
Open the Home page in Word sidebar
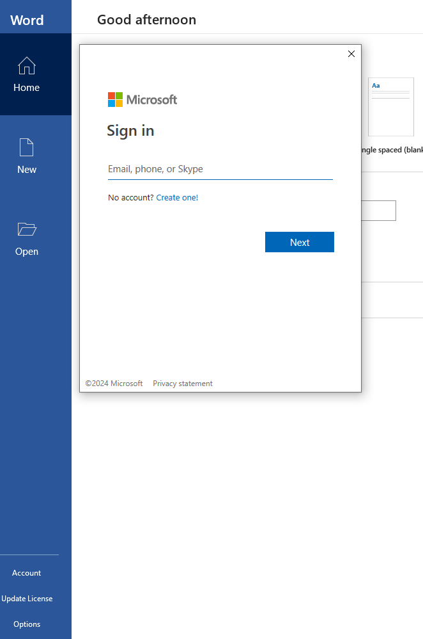tap(35, 74)
